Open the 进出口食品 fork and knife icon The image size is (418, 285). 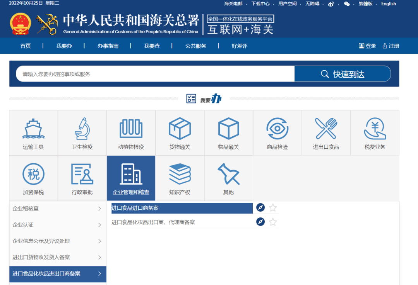[x=326, y=129]
